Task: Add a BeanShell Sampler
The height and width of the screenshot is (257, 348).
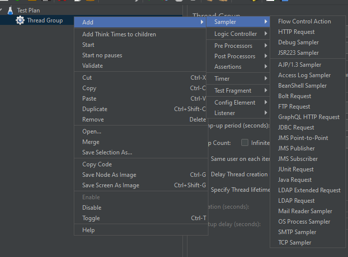Action: [308, 86]
